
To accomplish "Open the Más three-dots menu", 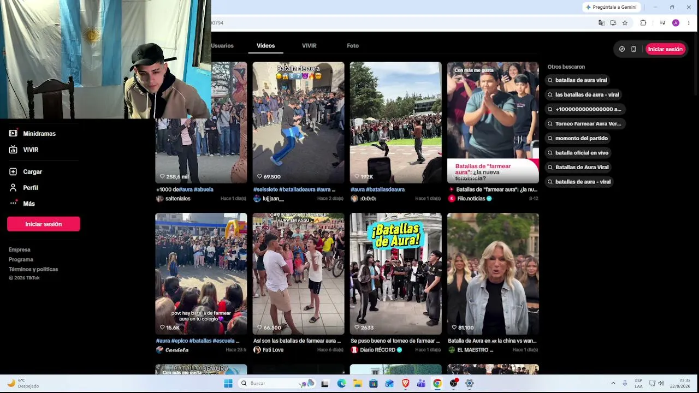I will (x=13, y=204).
